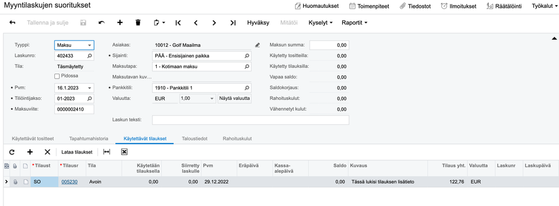Image resolution: width=559 pixels, height=206 pixels.
Task: Select the Käytettävät tilaukset tab
Action: 145,138
